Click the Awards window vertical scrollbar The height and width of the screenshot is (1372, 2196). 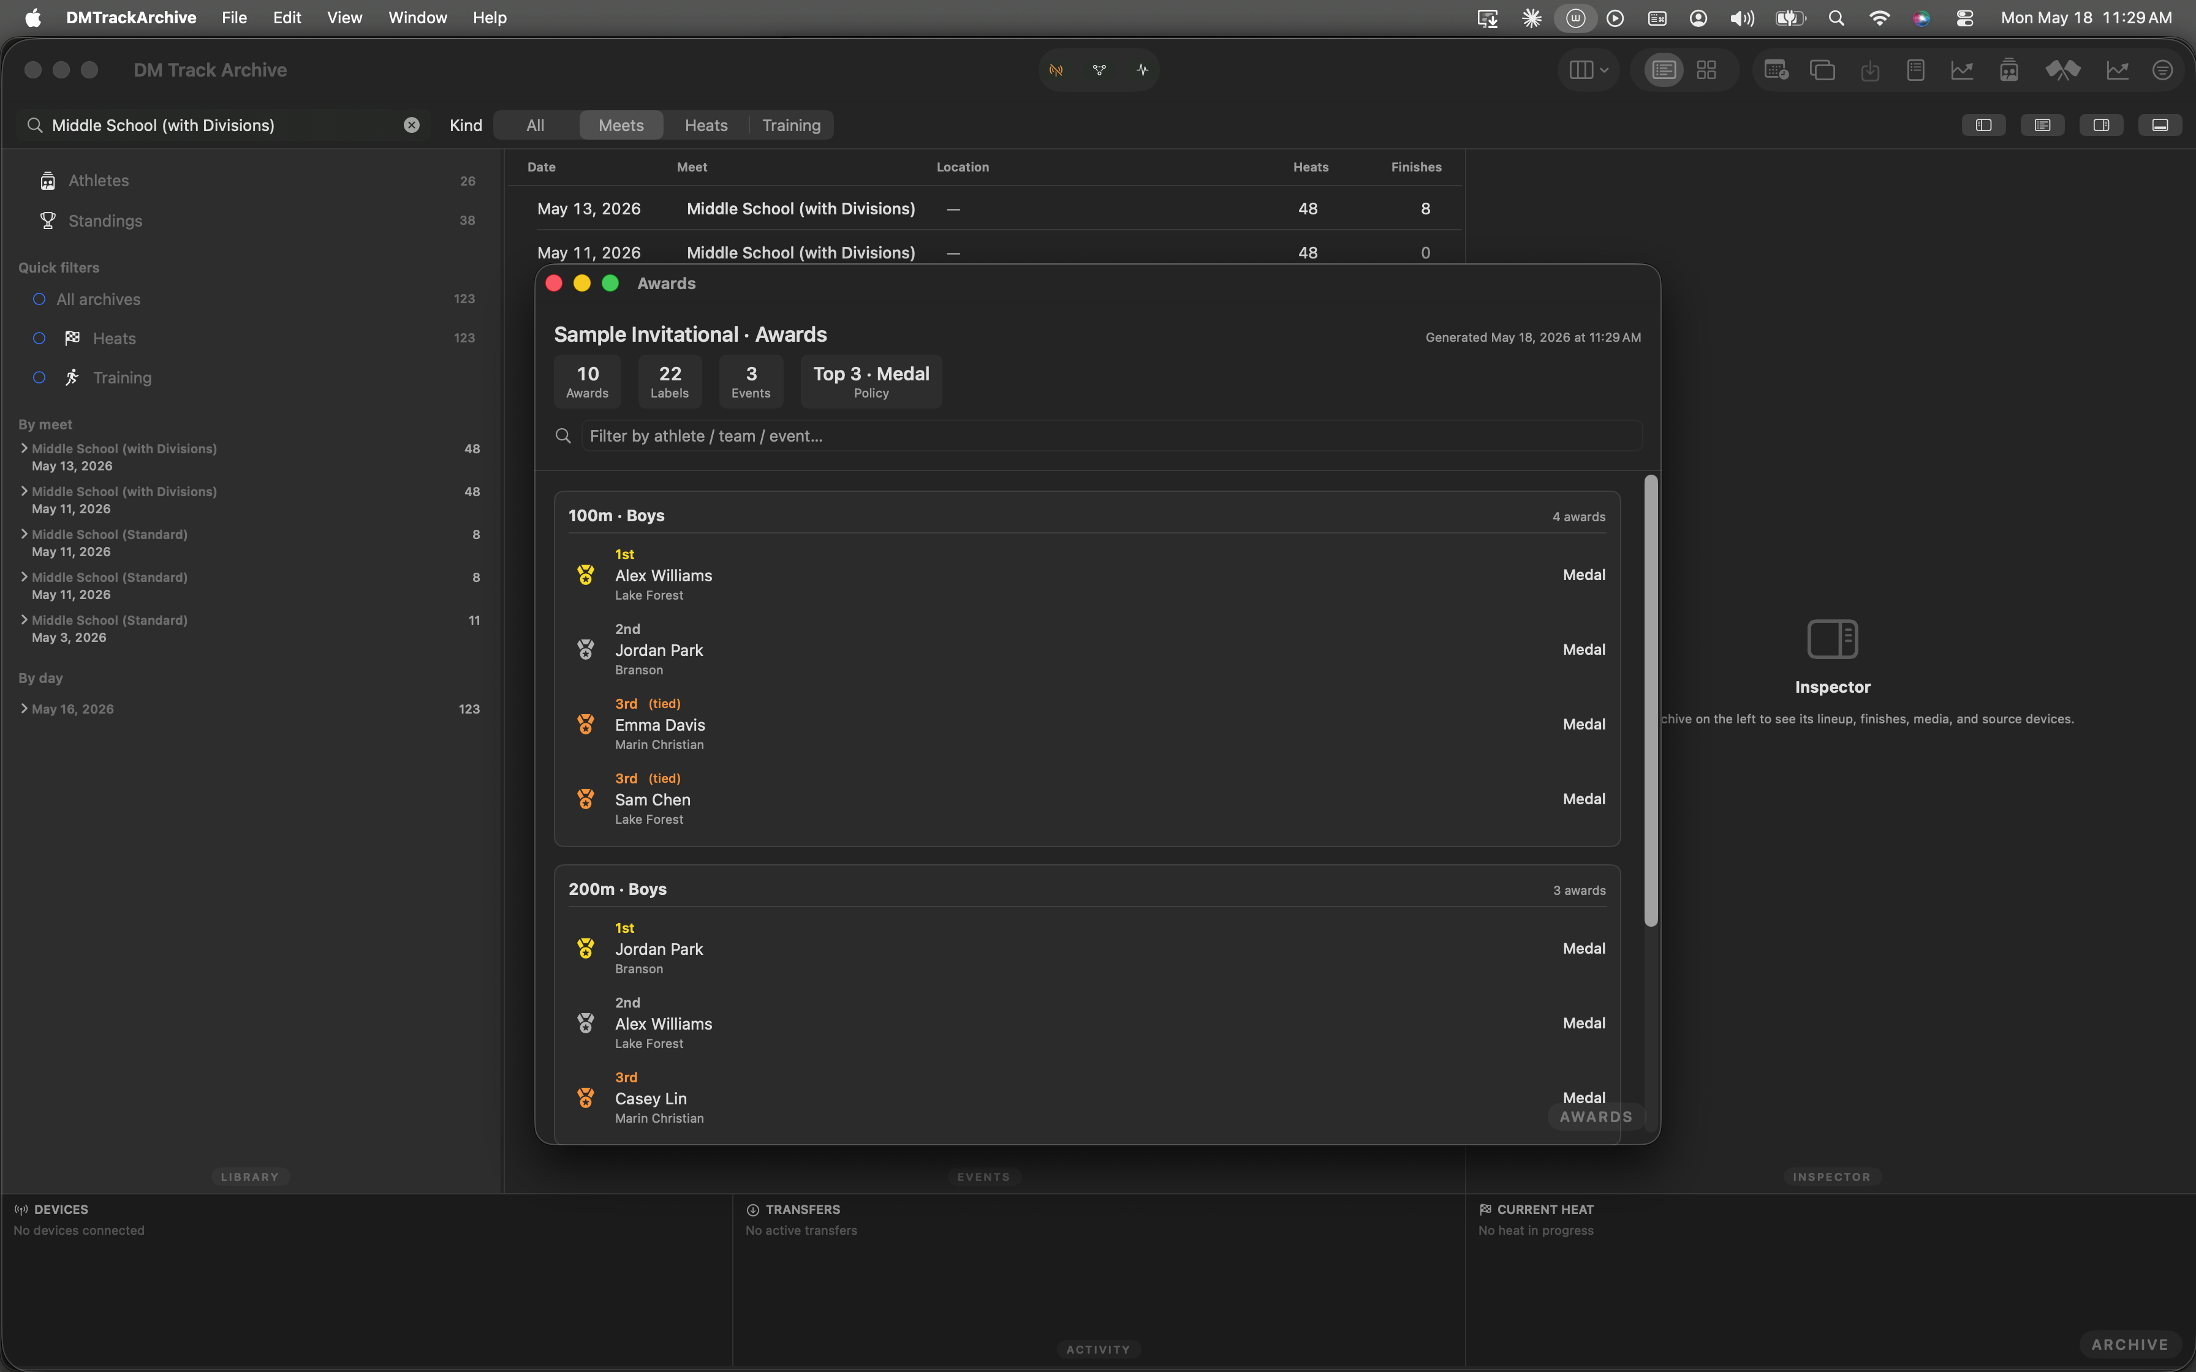point(1651,701)
